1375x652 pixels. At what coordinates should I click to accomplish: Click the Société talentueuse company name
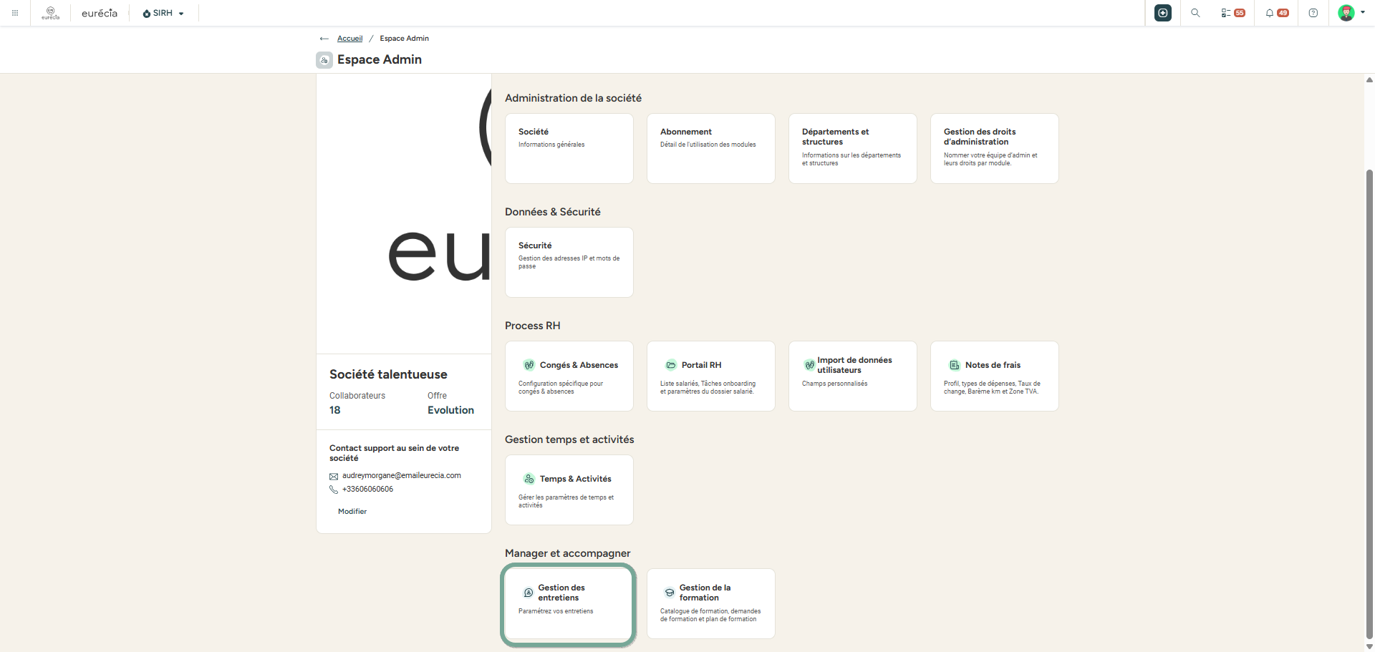[x=388, y=374]
